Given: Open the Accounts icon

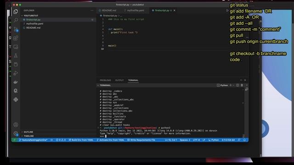Looking at the screenshot, I should point(16,125).
